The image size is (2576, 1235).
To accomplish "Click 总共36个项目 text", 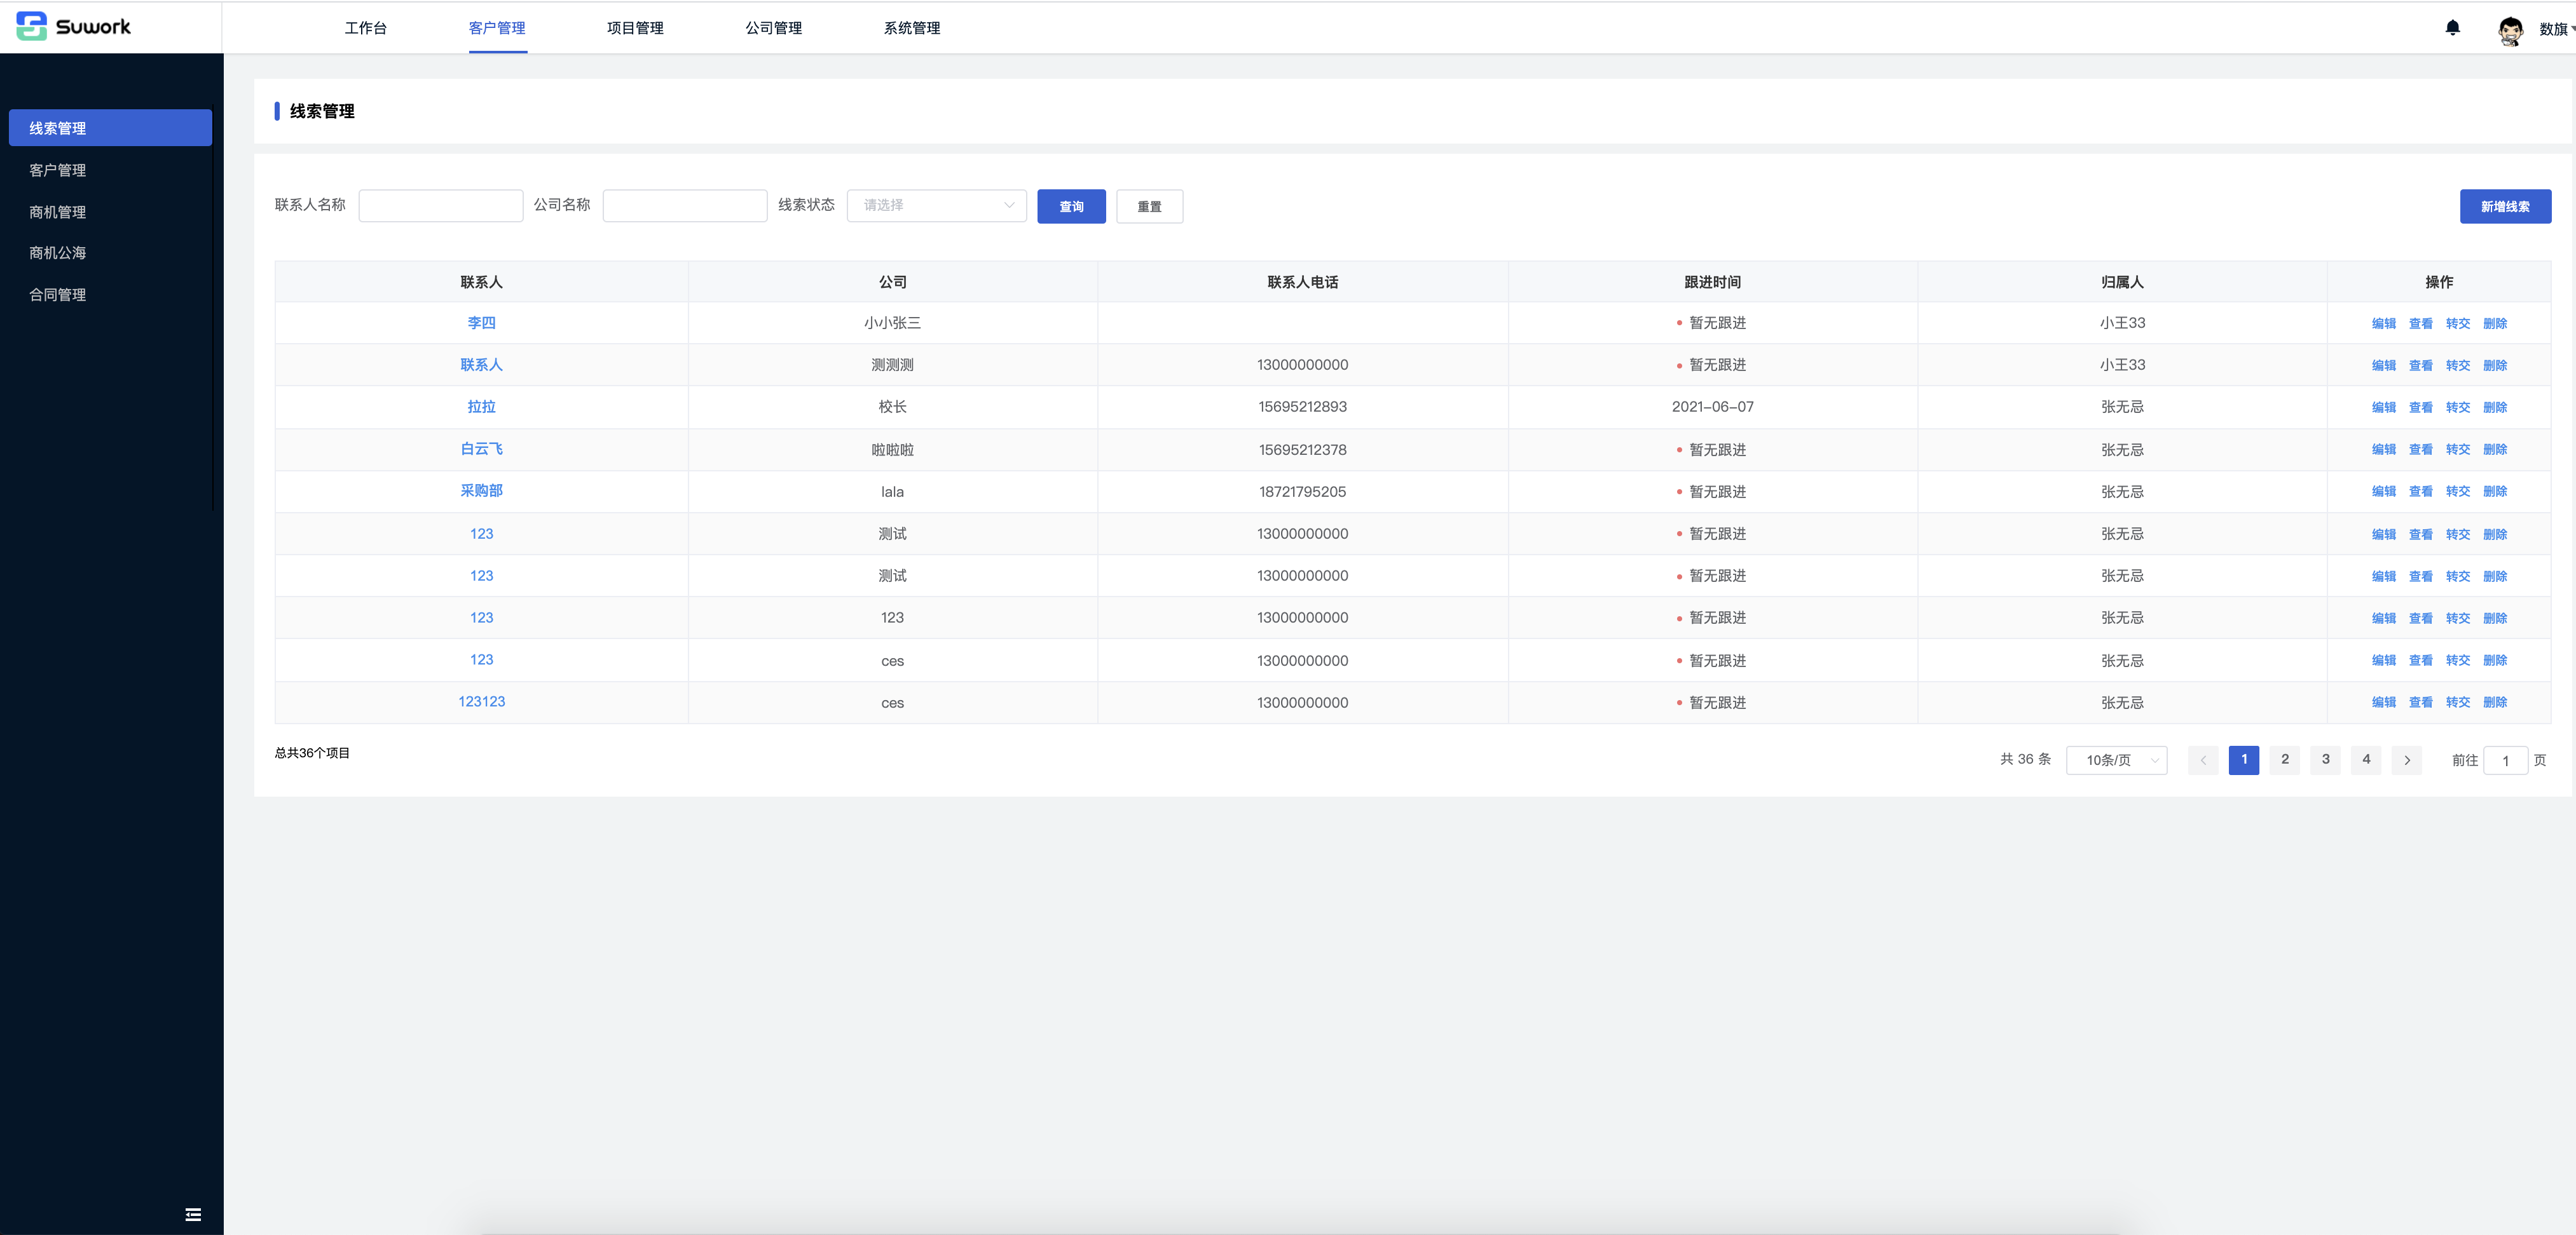I will (x=312, y=752).
